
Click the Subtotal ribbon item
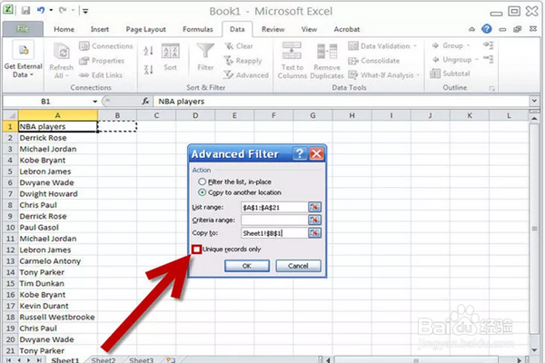coord(451,74)
